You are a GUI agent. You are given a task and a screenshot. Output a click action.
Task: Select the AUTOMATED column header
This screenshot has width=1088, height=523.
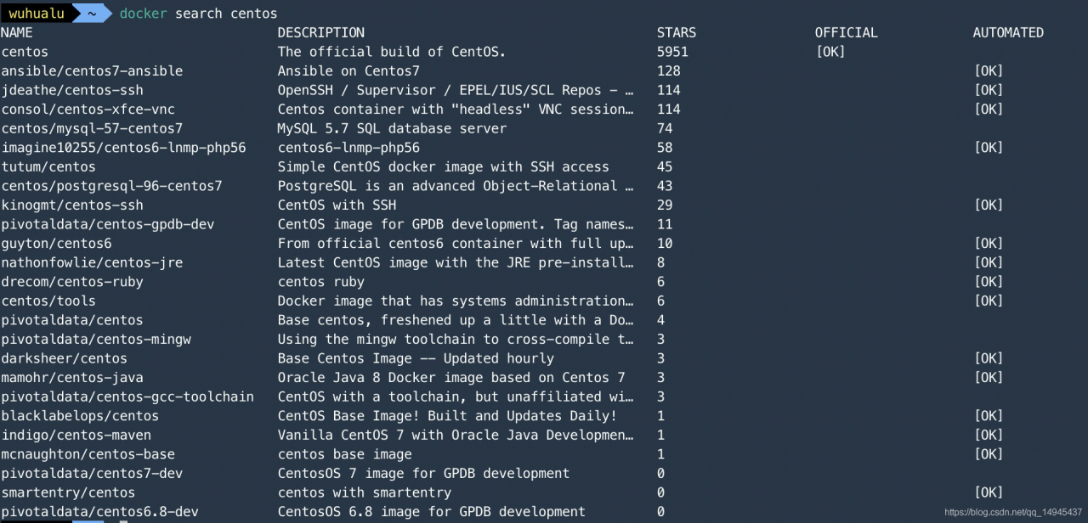(x=1008, y=33)
